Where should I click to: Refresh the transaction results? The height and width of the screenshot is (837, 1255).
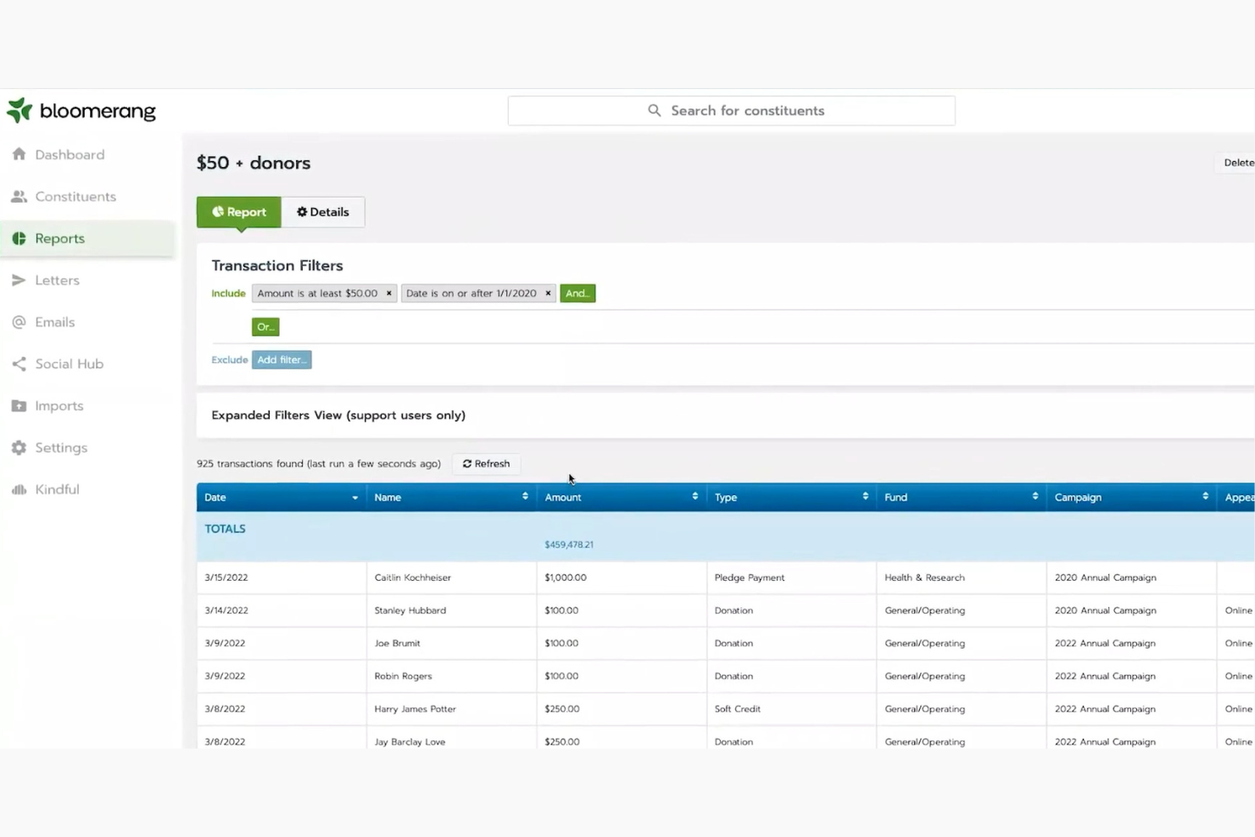click(x=487, y=464)
